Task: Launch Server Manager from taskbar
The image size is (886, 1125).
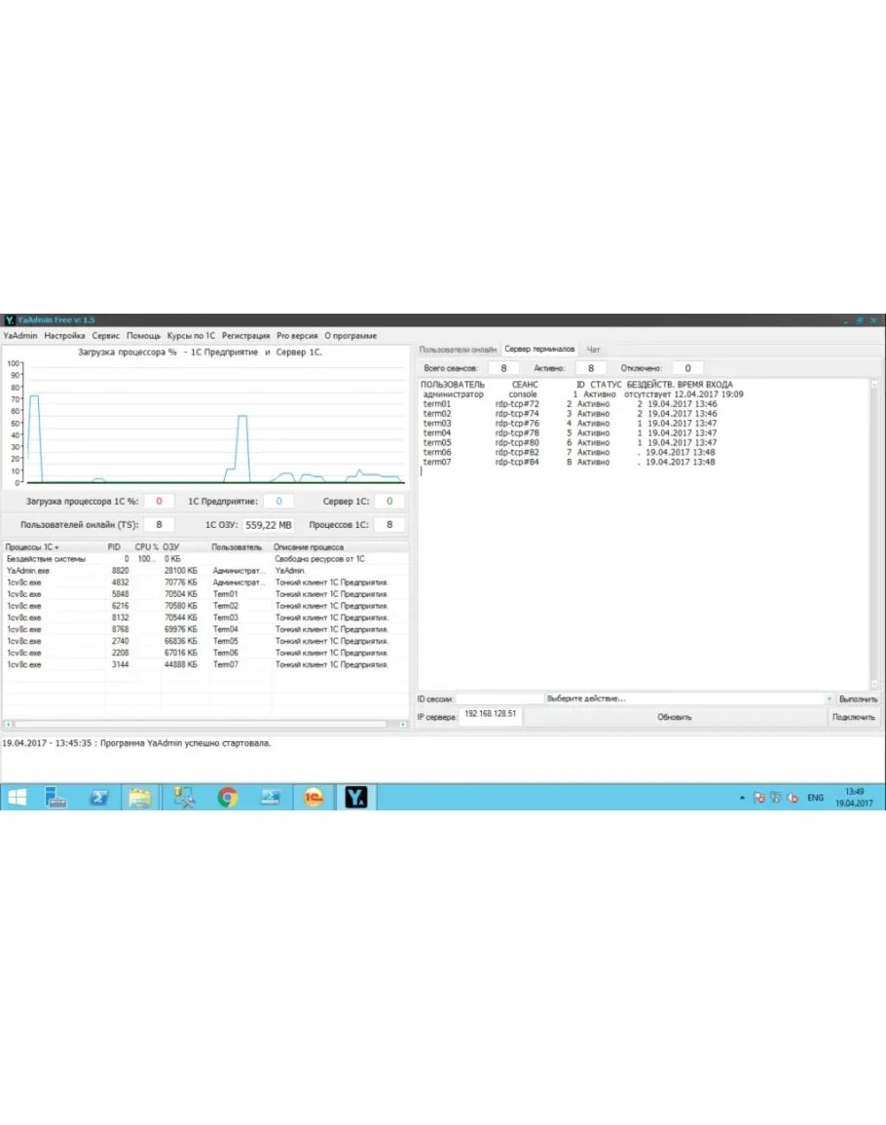Action: (x=55, y=798)
